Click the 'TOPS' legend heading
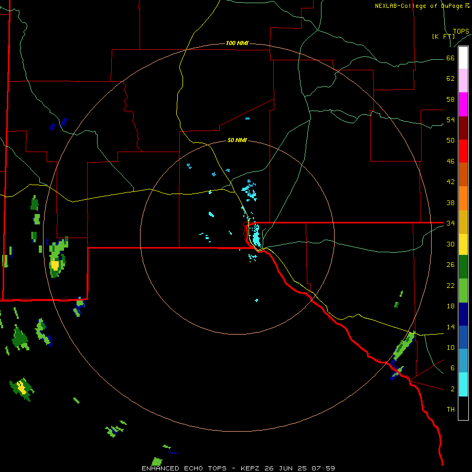Screen dimensions: 472x472 click(x=461, y=31)
